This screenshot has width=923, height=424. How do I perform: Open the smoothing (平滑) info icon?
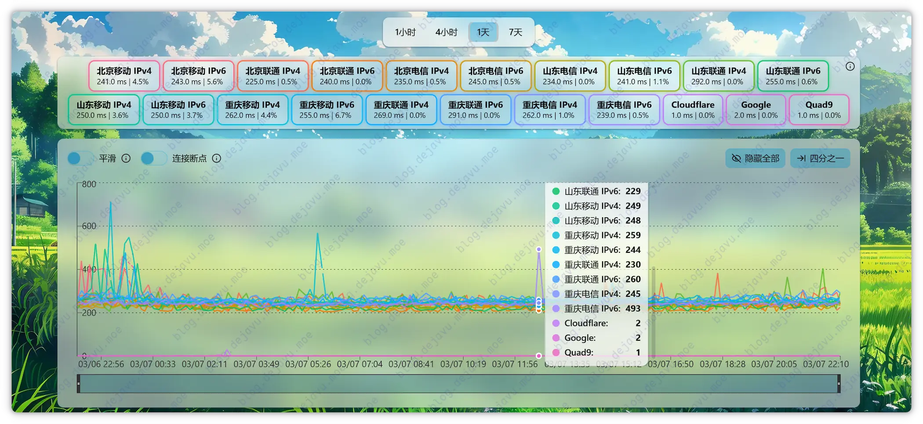coord(126,158)
